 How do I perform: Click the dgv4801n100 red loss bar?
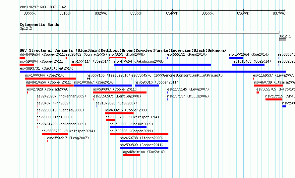[x=132, y=155]
